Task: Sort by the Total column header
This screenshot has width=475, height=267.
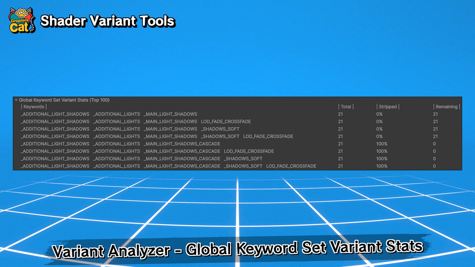Action: 345,106
